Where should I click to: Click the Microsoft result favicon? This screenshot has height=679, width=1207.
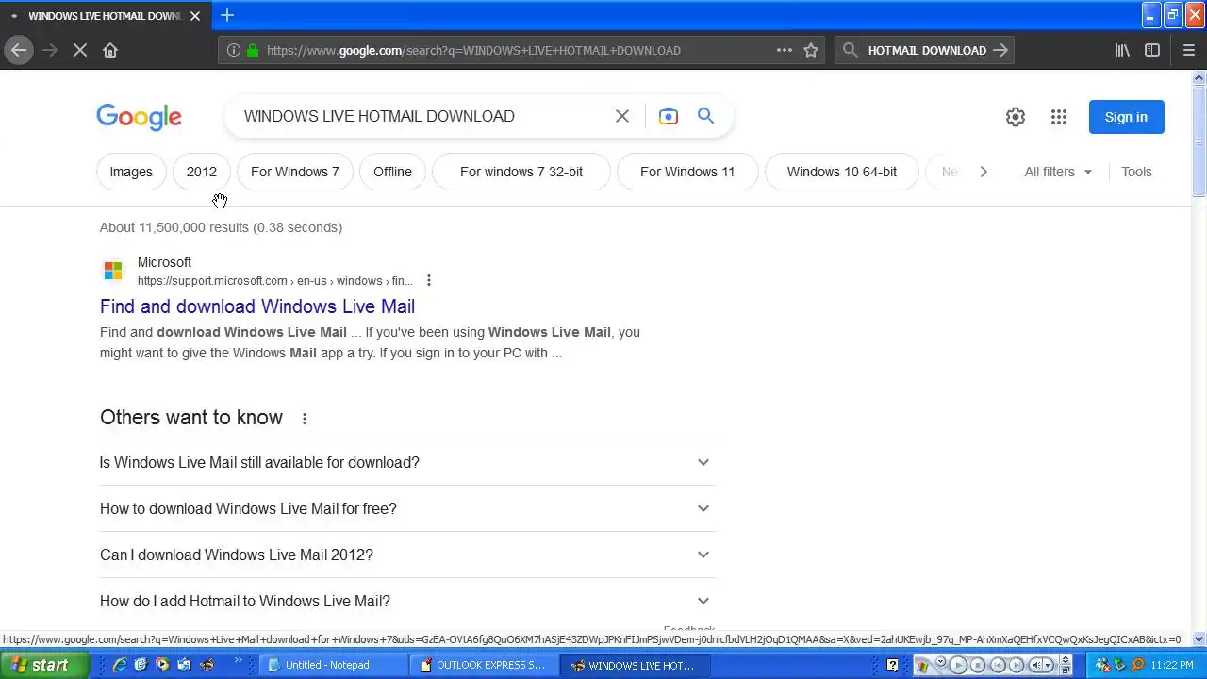[x=113, y=272]
